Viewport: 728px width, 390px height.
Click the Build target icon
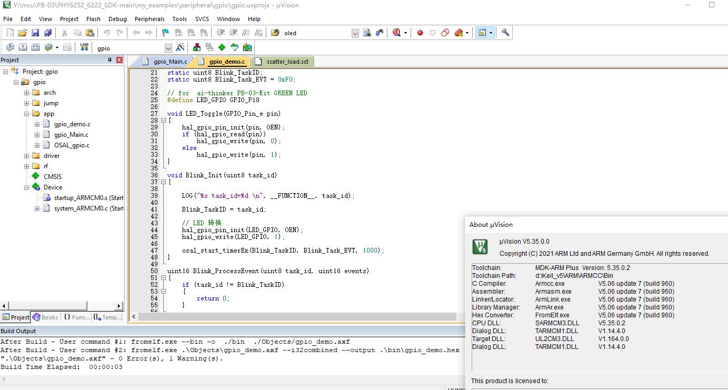(x=23, y=47)
